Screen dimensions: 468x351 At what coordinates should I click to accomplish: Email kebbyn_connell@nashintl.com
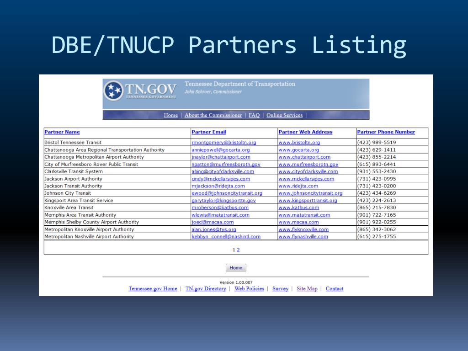[x=226, y=237]
